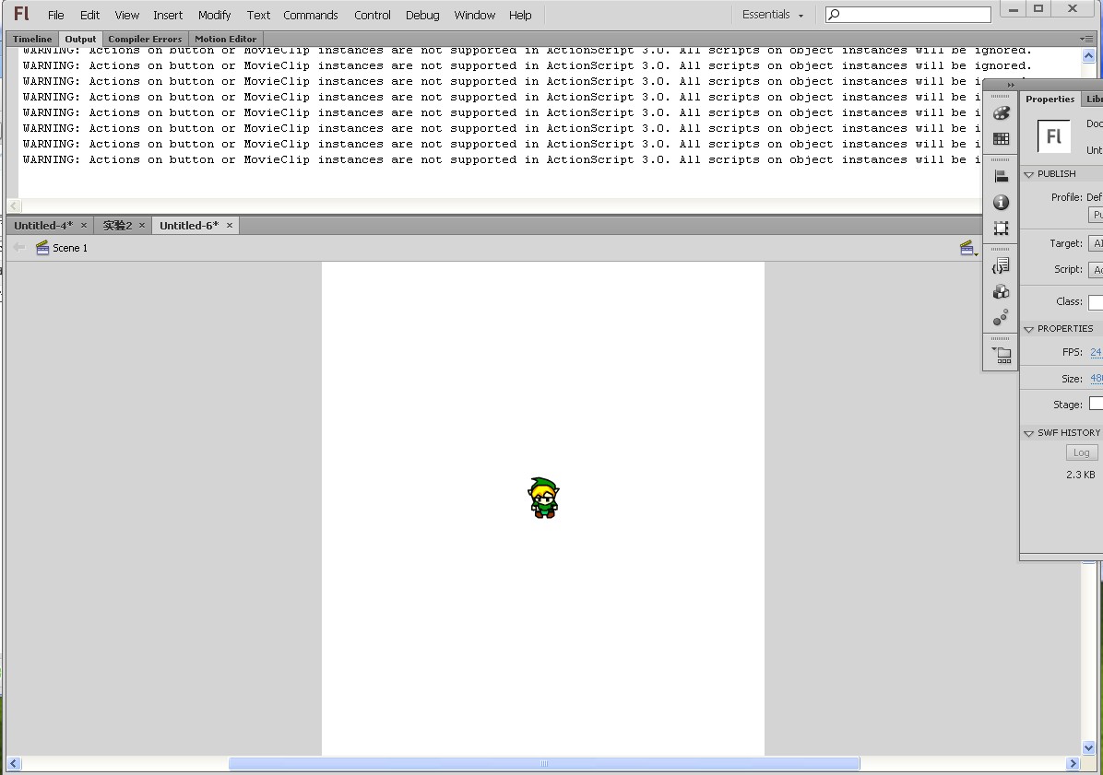Switch to the Motion Editor tab
This screenshot has width=1103, height=775.
[225, 39]
